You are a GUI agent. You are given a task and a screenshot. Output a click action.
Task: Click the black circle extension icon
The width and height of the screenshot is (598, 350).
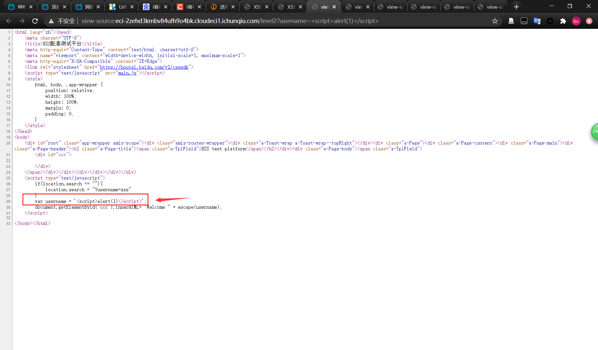pyautogui.click(x=550, y=21)
